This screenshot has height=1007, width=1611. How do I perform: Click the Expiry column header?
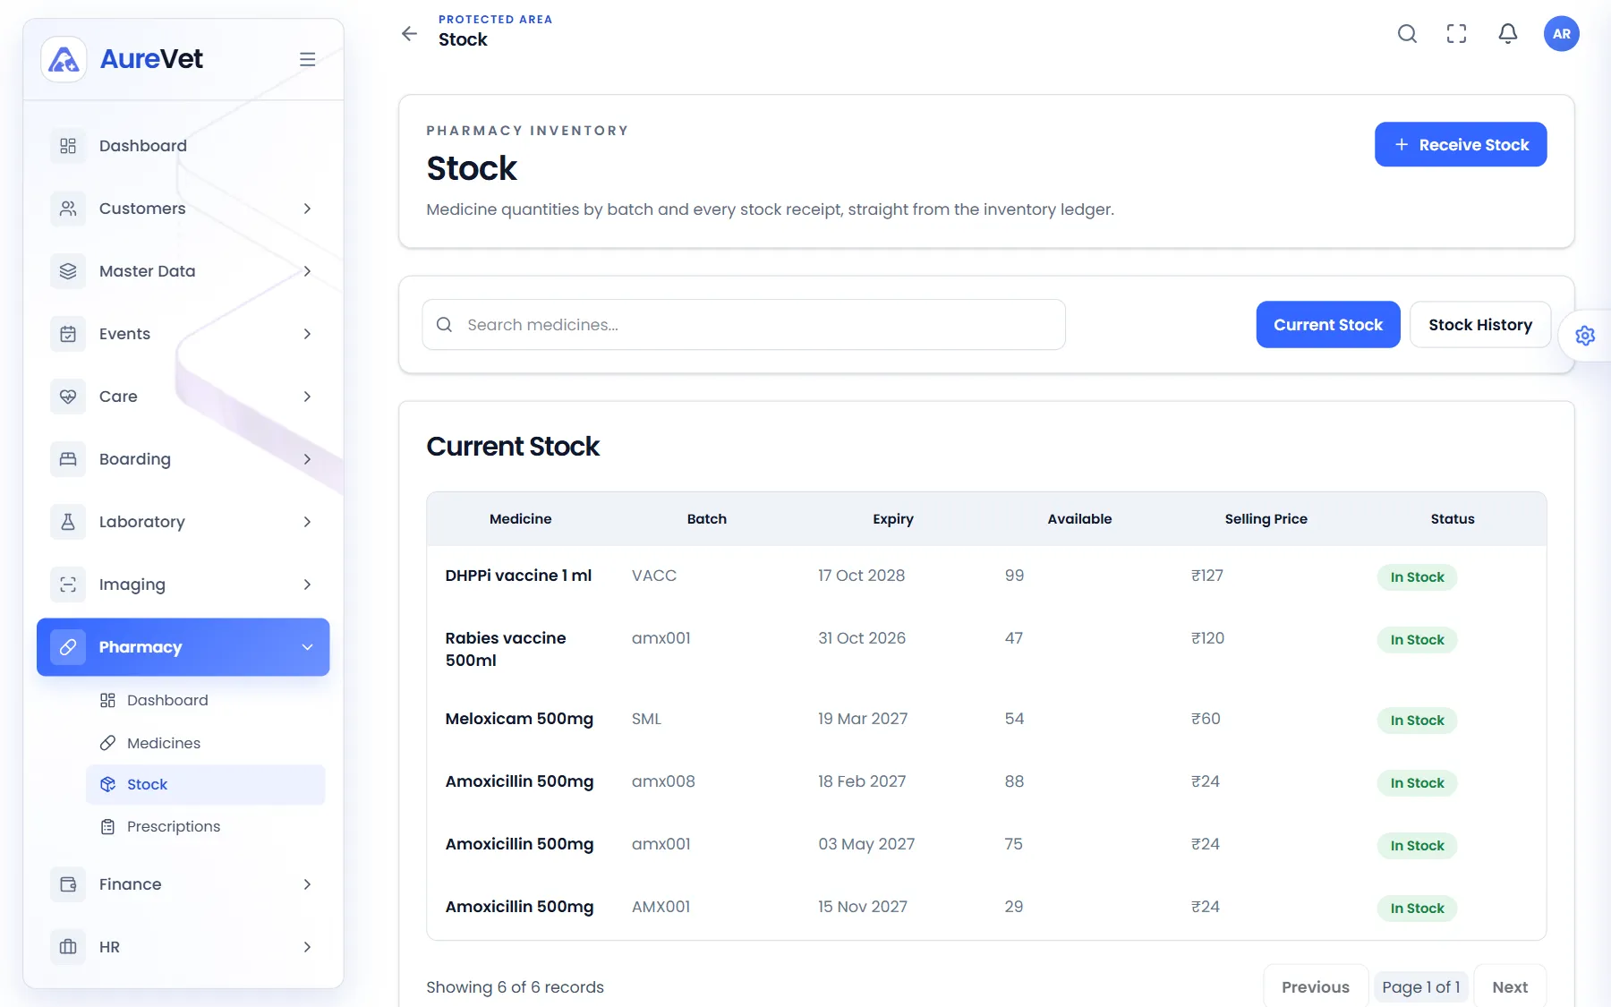(893, 519)
